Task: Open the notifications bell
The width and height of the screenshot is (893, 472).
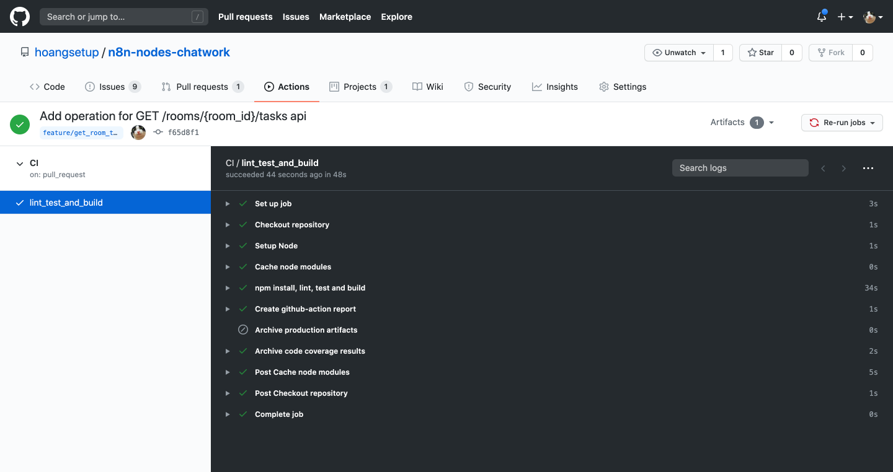Action: pos(822,17)
